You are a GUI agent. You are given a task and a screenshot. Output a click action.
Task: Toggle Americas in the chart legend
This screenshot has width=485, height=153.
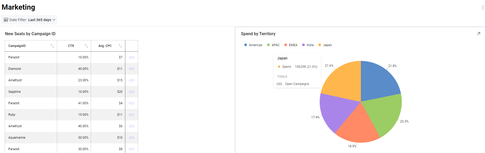(x=253, y=45)
